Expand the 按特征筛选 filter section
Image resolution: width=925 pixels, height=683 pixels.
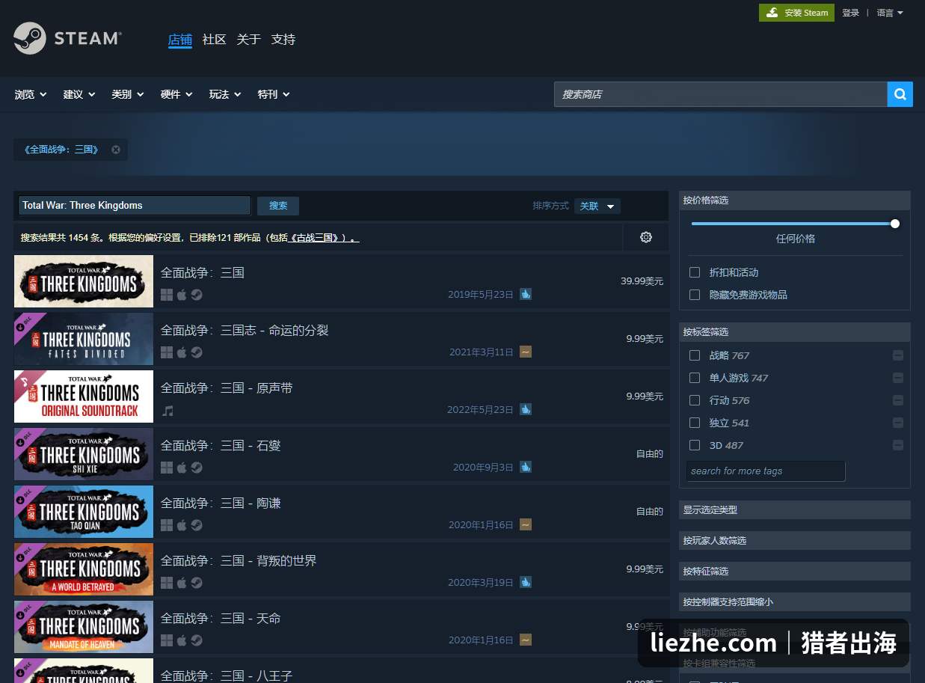click(x=795, y=571)
